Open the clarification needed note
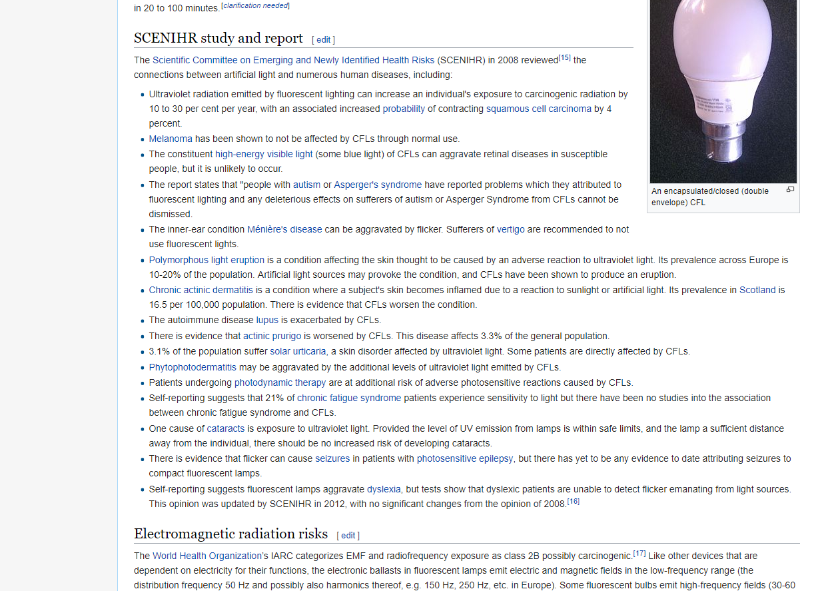The image size is (816, 591). [256, 6]
